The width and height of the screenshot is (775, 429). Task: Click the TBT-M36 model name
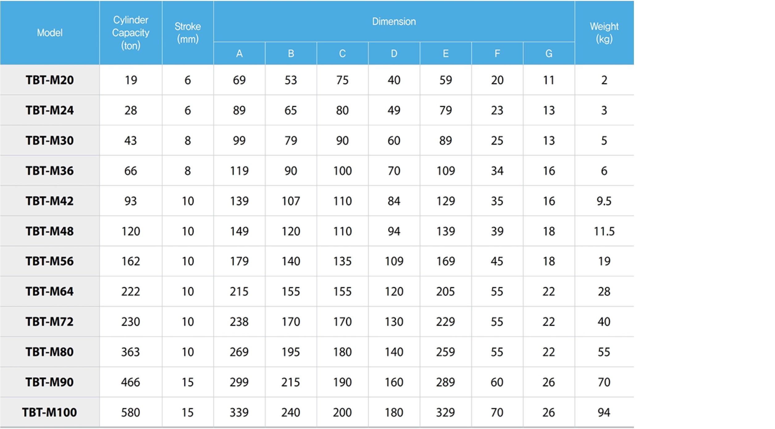(x=50, y=171)
